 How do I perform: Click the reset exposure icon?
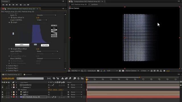(164, 71)
